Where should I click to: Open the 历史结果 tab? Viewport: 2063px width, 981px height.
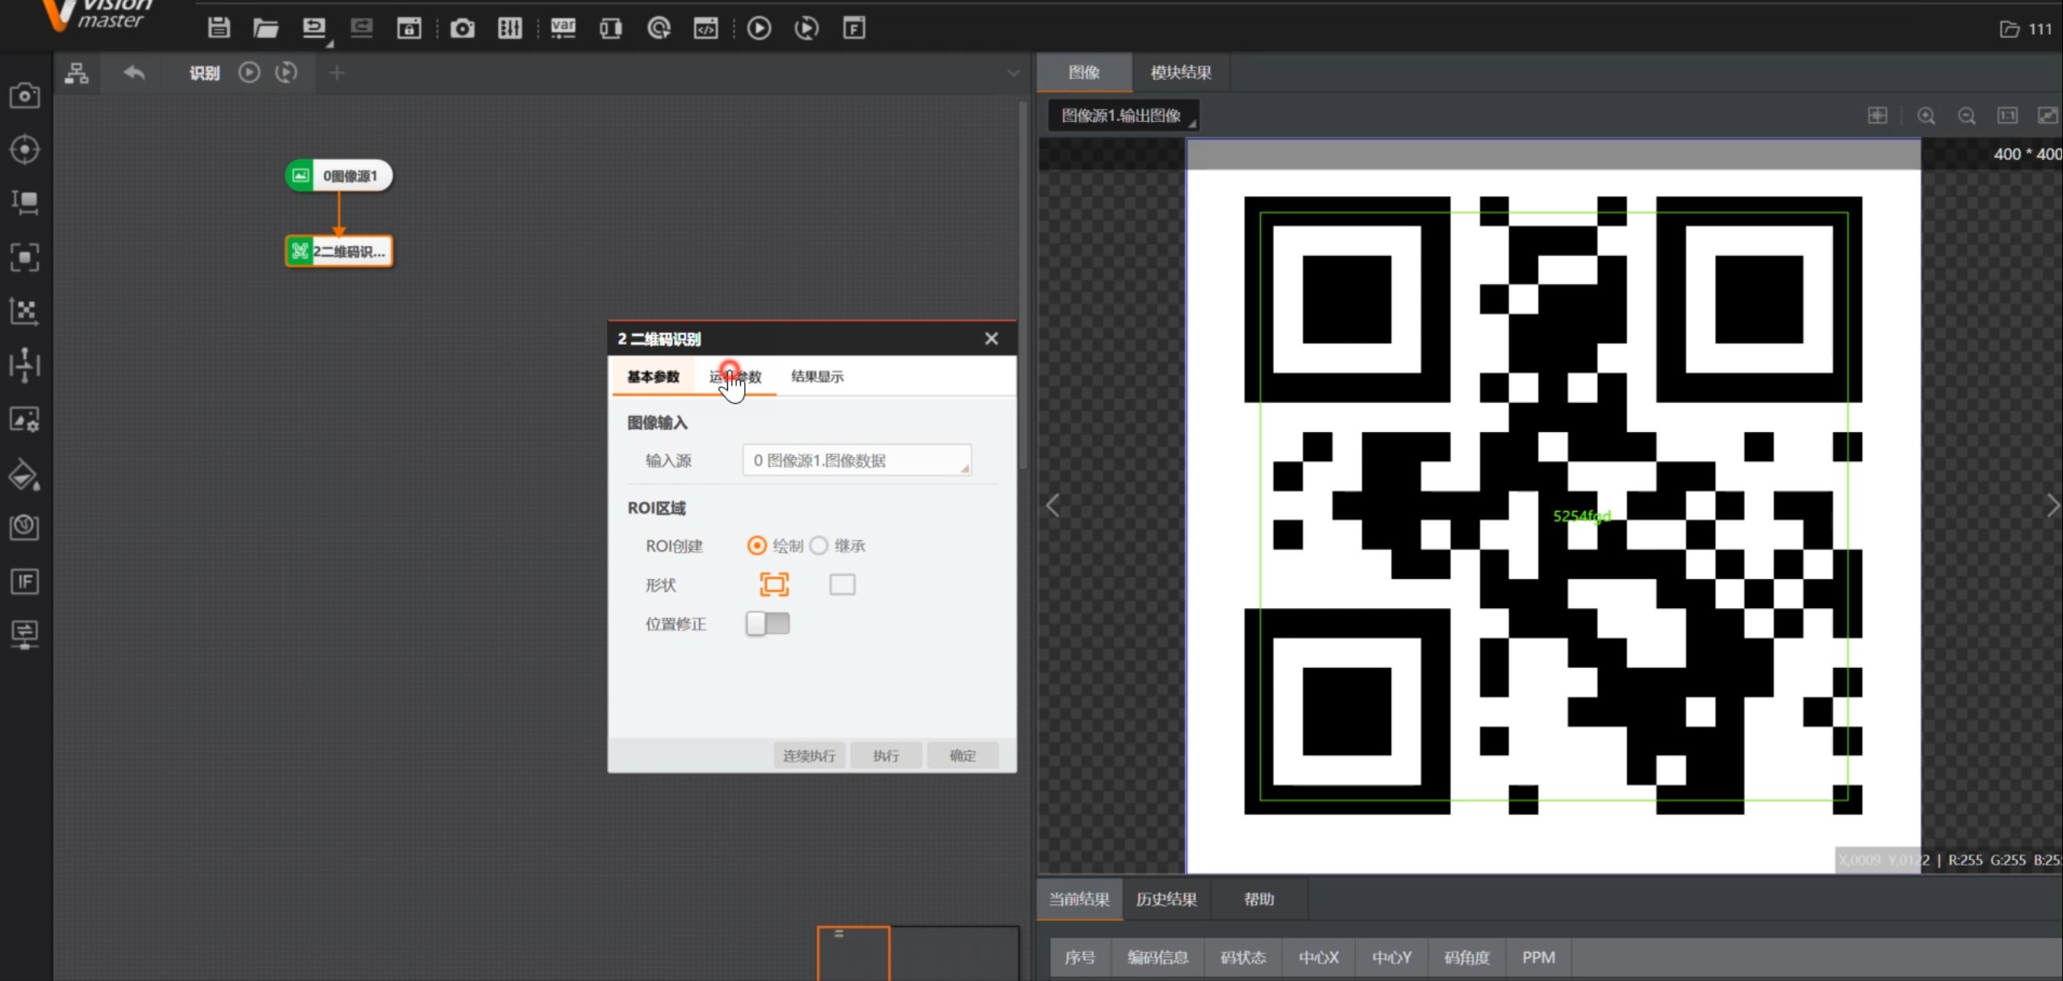1166,899
